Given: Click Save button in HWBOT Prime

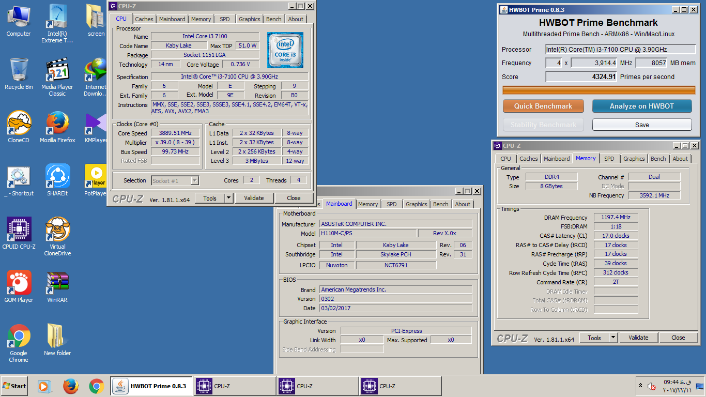Looking at the screenshot, I should pyautogui.click(x=642, y=125).
